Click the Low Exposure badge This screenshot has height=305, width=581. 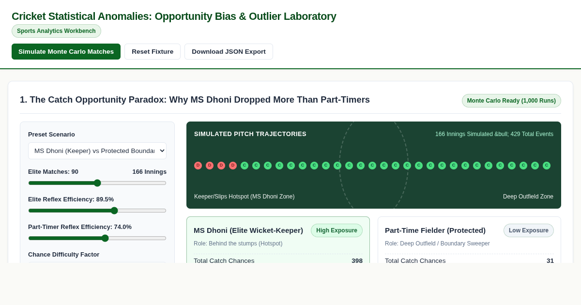[529, 230]
